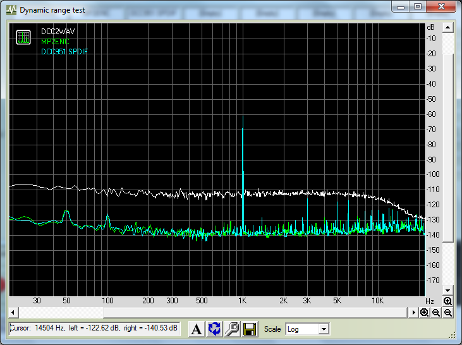Click the horizontal scrollbar right arrow
This screenshot has height=345, width=462.
(413, 313)
